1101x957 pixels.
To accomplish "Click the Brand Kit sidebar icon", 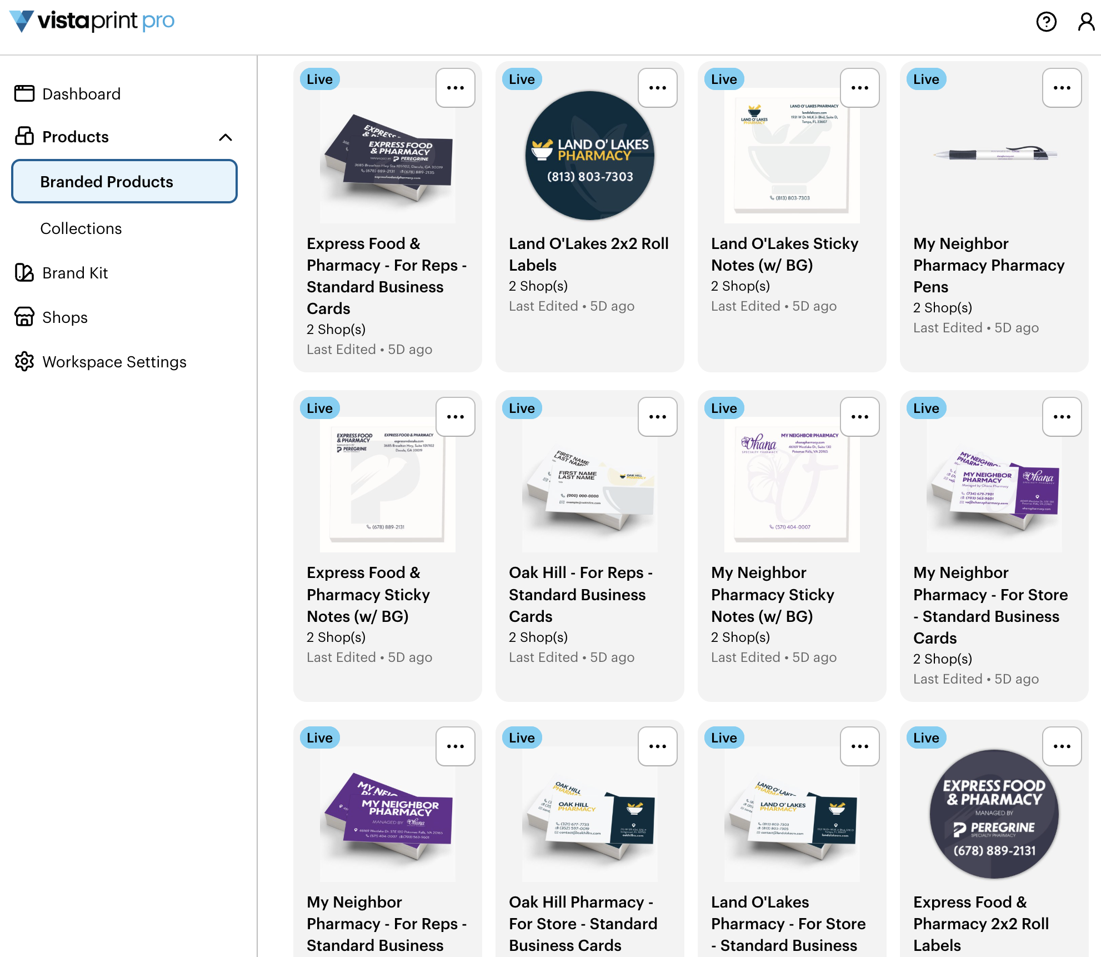I will pos(24,272).
